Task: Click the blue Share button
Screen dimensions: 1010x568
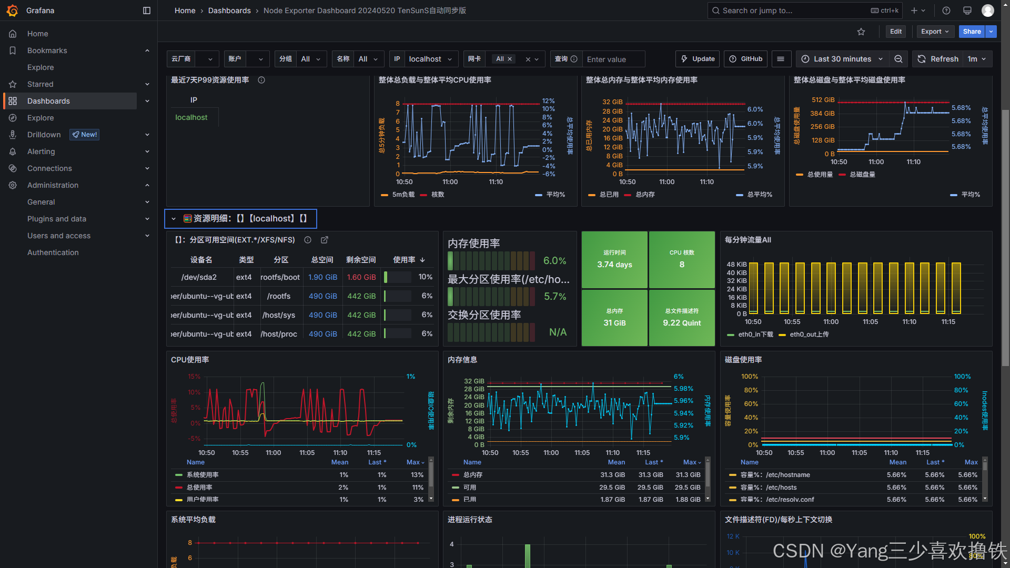Action: [972, 32]
